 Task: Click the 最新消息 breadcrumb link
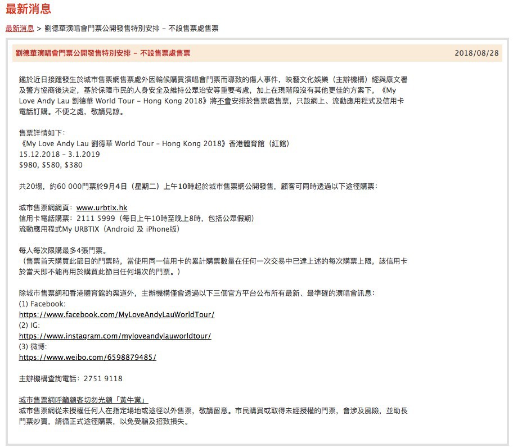click(x=19, y=28)
